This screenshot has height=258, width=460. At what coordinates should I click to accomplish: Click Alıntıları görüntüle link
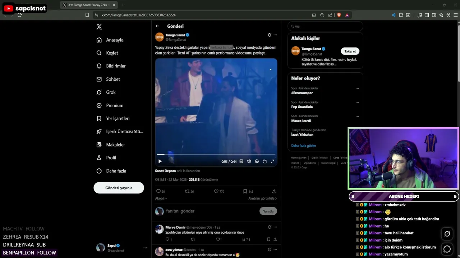(x=262, y=199)
